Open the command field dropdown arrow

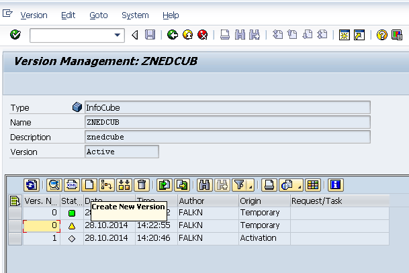click(x=118, y=35)
